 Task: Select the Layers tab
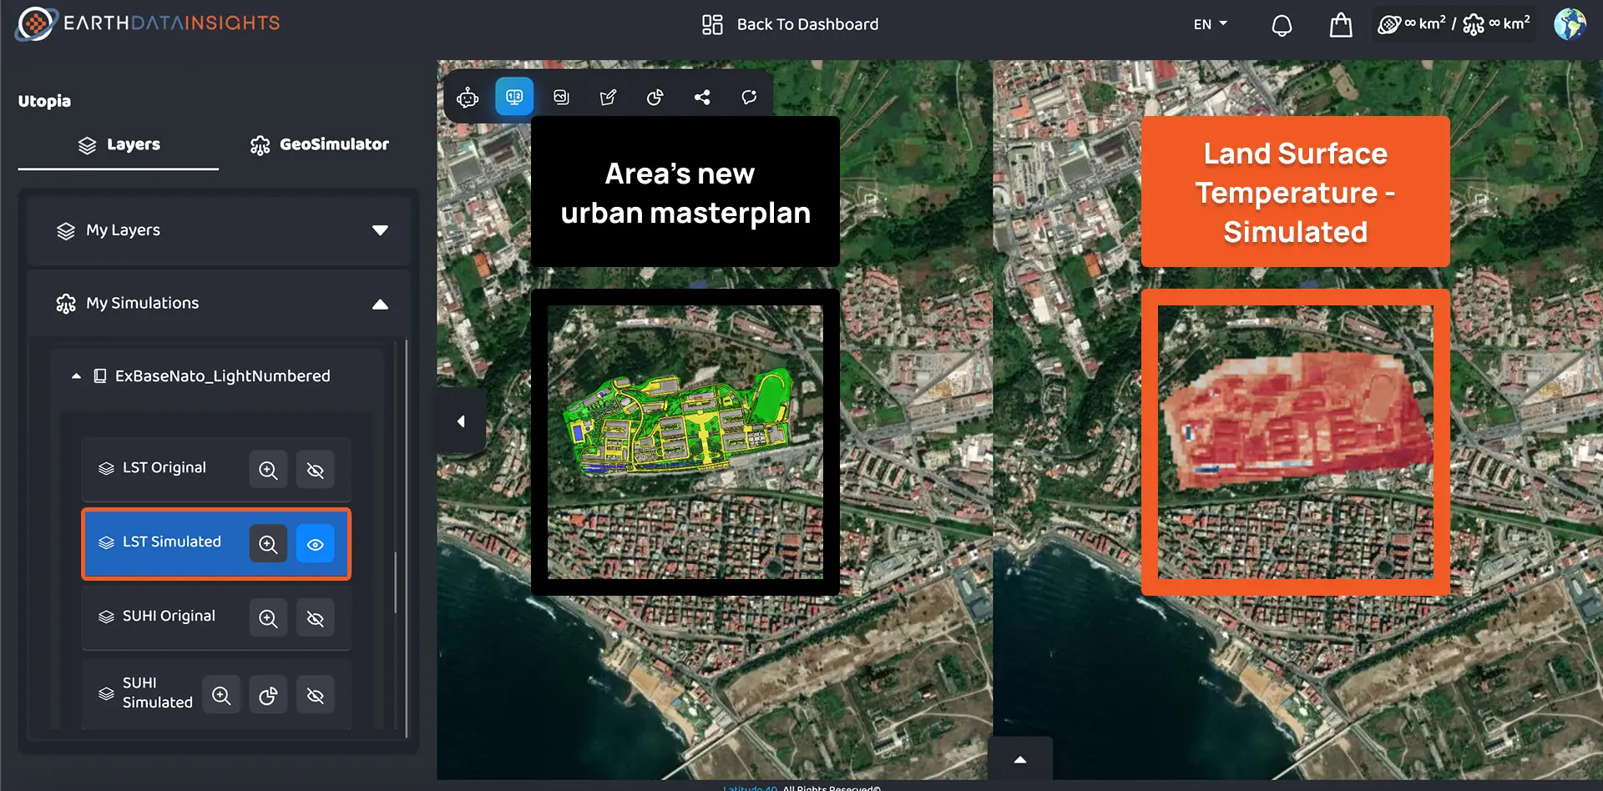point(119,144)
